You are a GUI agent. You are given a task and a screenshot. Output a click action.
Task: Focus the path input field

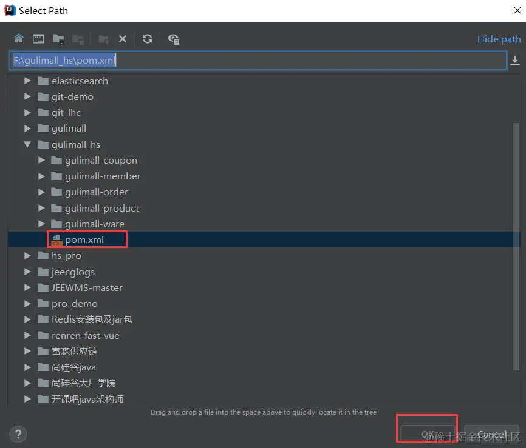(258, 60)
